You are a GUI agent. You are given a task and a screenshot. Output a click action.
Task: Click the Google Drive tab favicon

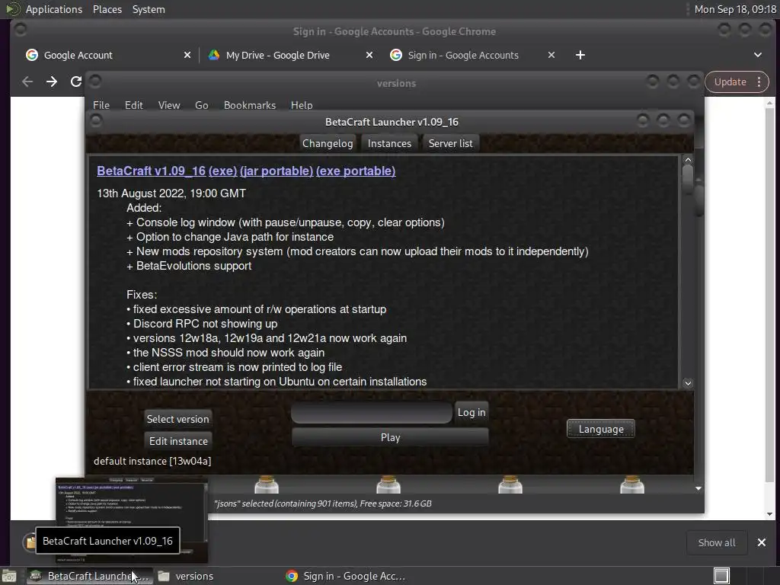[214, 55]
